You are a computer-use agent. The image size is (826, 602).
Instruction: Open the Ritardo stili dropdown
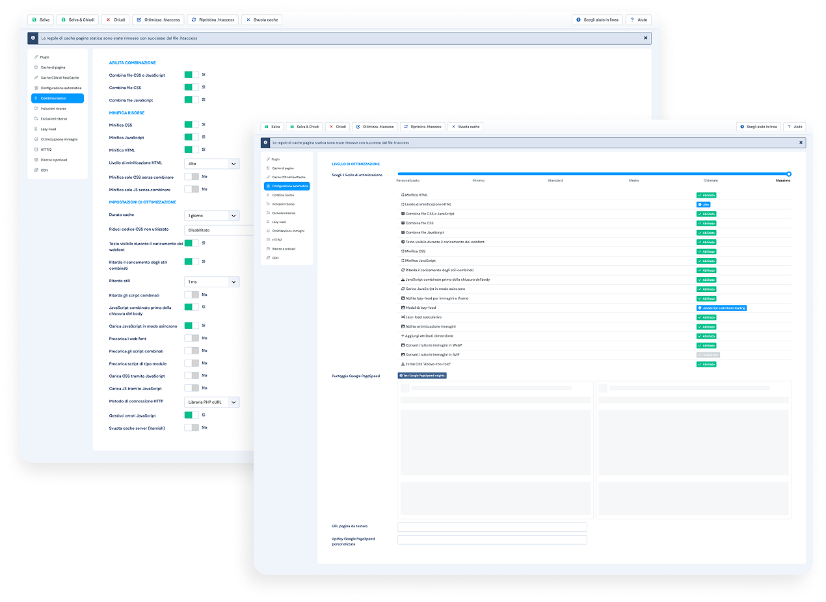tap(211, 281)
